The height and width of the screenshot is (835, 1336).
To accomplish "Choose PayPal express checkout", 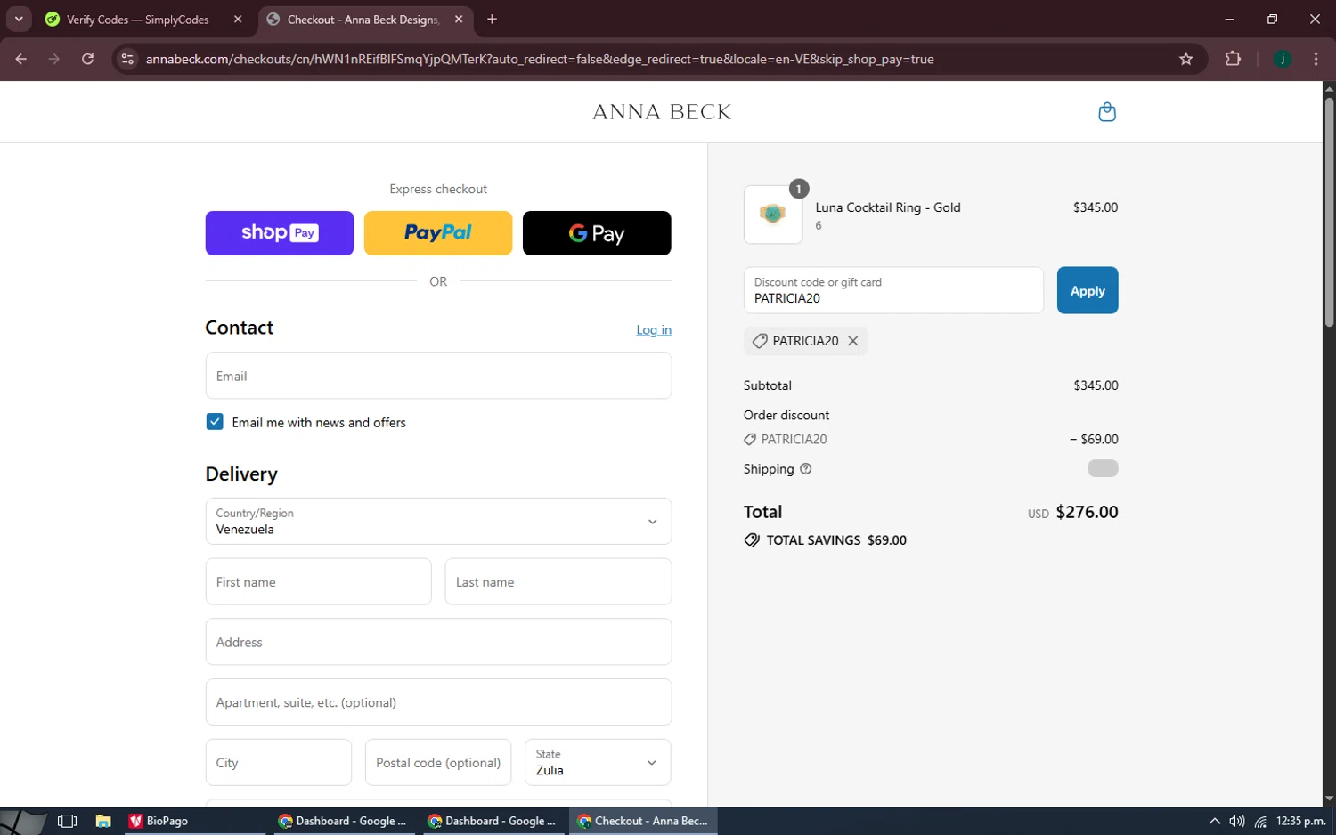I will tap(438, 233).
